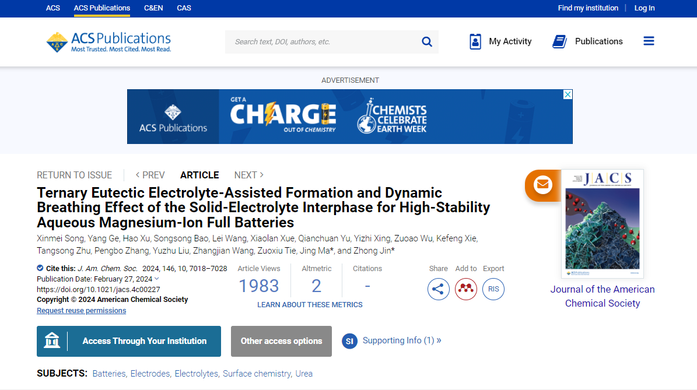Click author Xinmei Song
Screen dimensions: 697x390
pyautogui.click(x=60, y=238)
